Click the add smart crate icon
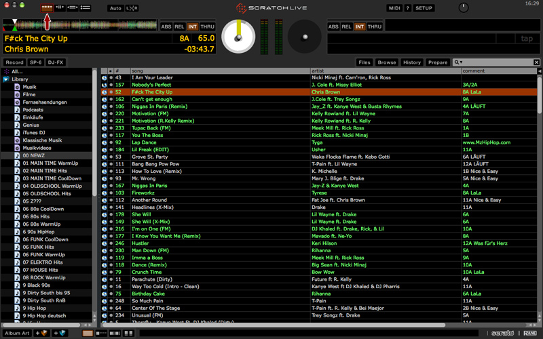Image resolution: width=543 pixels, height=339 pixels. click(59, 333)
